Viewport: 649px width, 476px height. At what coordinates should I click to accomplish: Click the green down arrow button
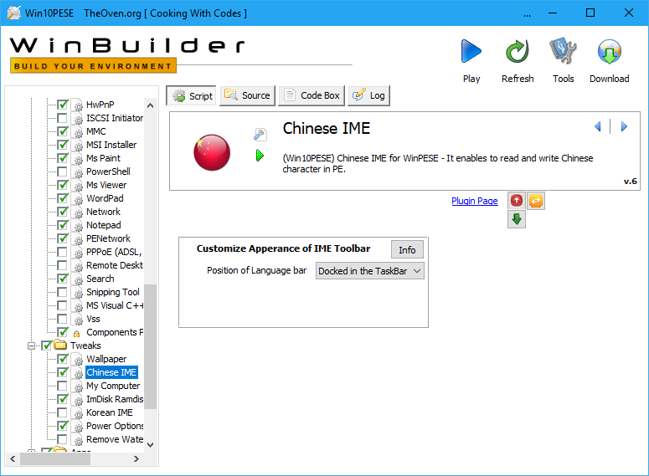(517, 219)
